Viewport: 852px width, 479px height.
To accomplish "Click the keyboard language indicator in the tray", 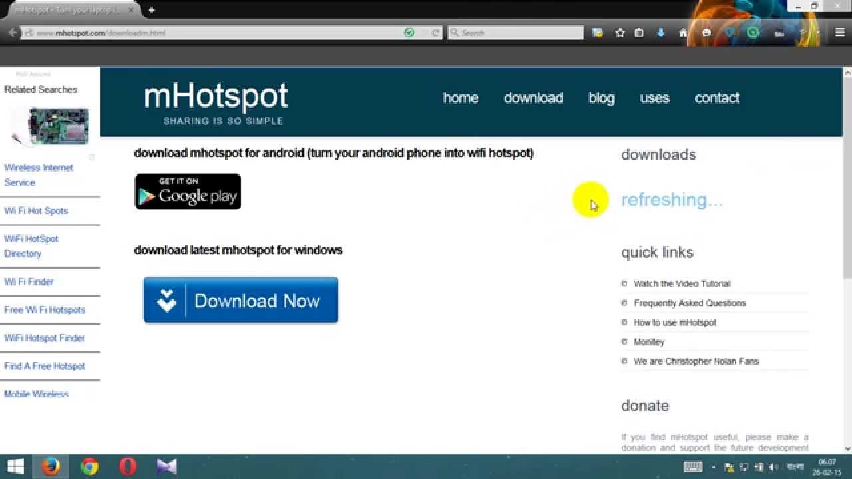I will click(795, 467).
